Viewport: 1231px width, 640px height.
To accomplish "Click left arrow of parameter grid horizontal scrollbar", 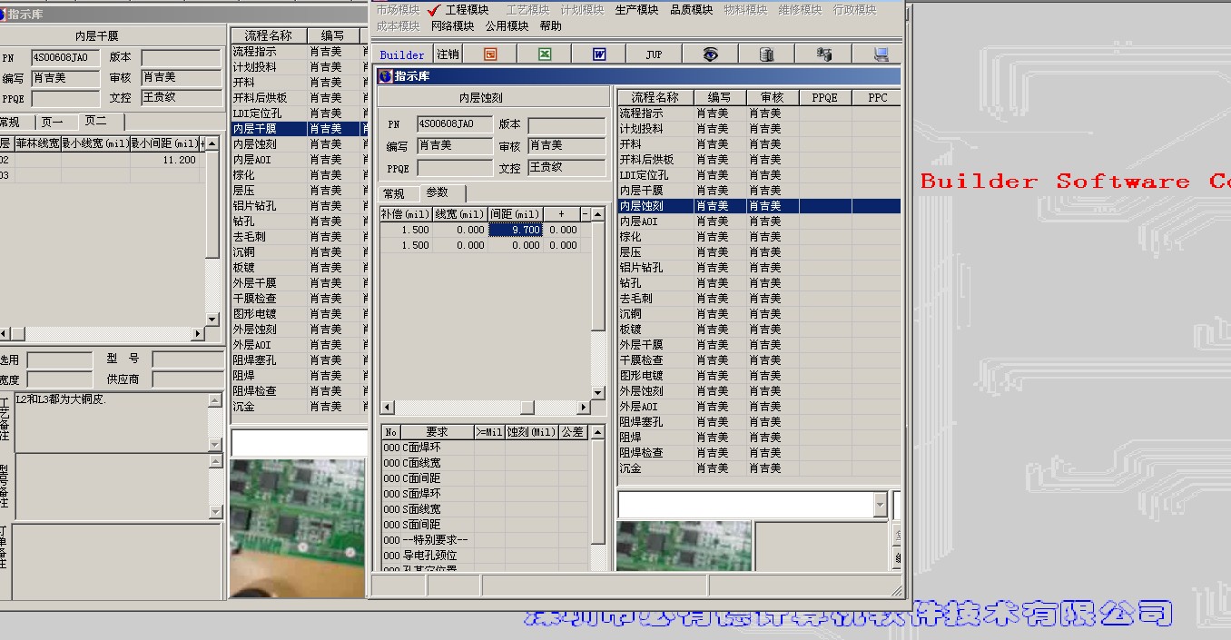I will [386, 408].
